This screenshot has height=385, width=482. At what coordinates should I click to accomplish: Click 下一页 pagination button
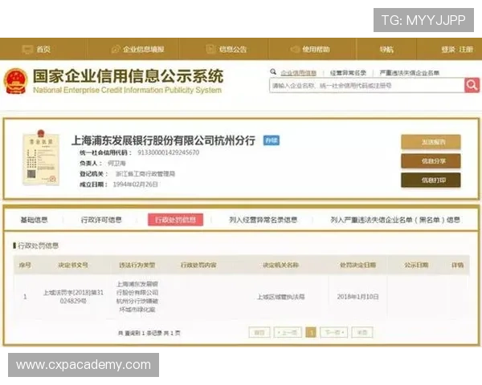click(334, 332)
